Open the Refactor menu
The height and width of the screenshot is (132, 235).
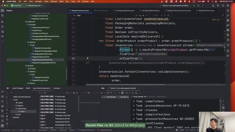[x=54, y=1]
